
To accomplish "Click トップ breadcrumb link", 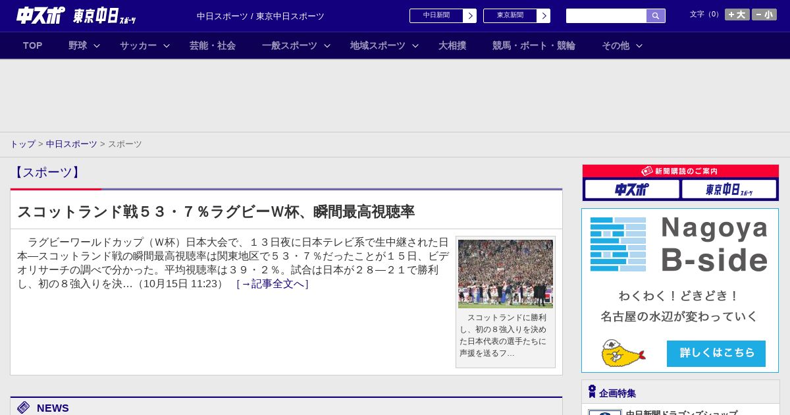I will pyautogui.click(x=22, y=144).
